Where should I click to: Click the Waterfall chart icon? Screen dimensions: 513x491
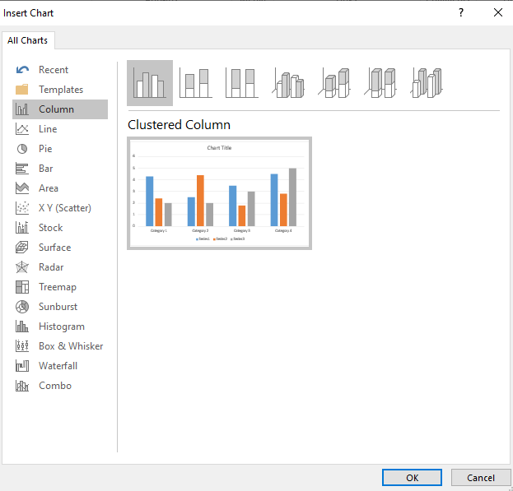[x=22, y=366]
